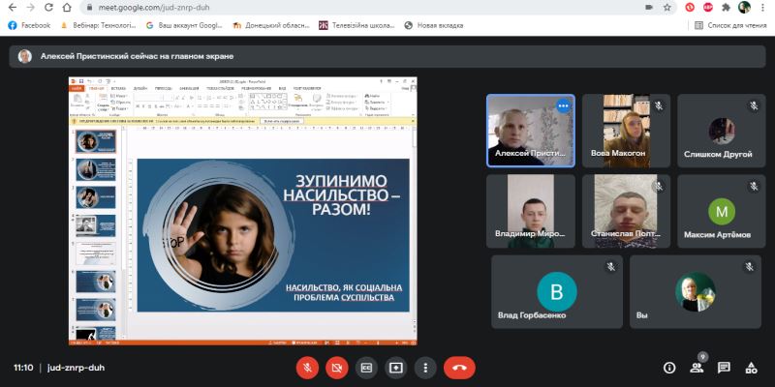Show the participants list panel

click(x=697, y=368)
